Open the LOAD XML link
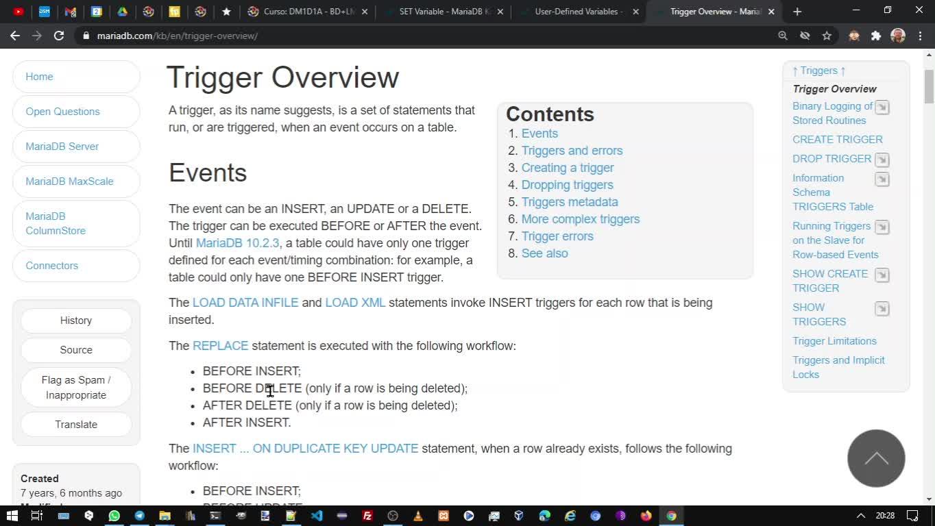935x526 pixels. [x=355, y=303]
